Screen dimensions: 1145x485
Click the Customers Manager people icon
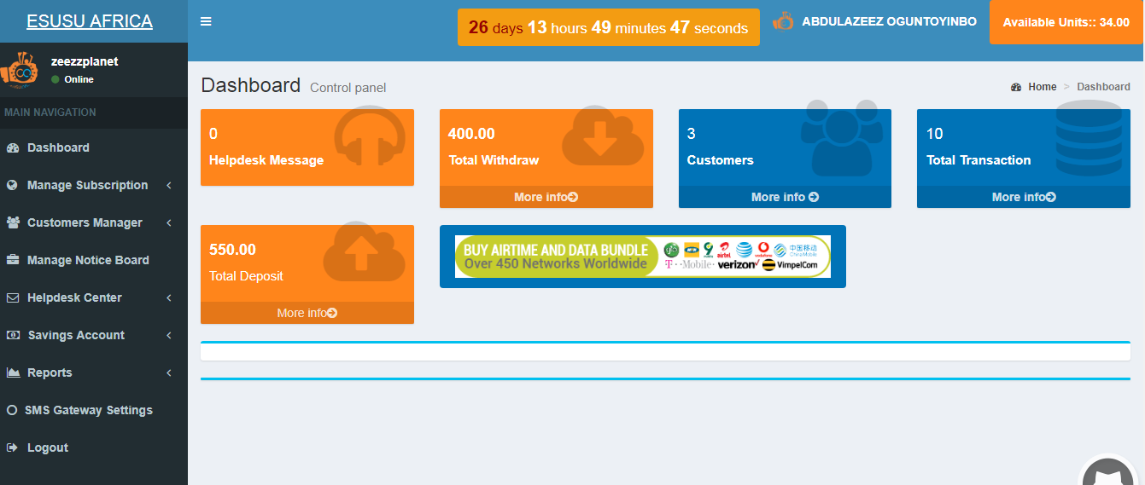click(x=13, y=222)
